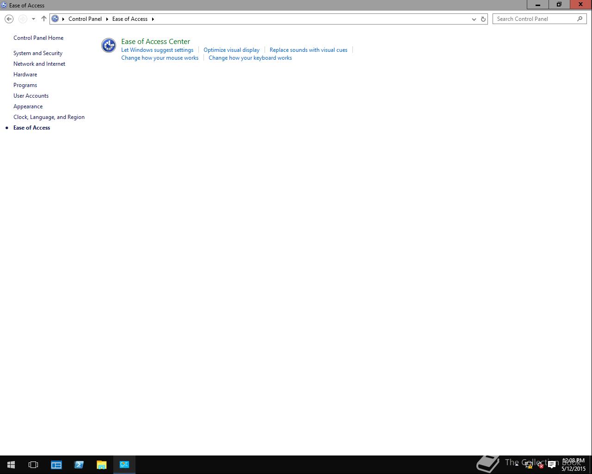Screen dimensions: 592x474
Task: Expand the root chevron before Control Panel
Action: tap(63, 19)
